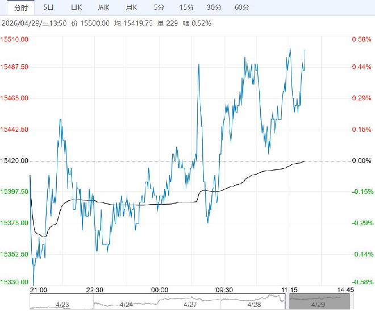Choose the 30分 interval tab
Image resolution: width=375 pixels, height=311 pixels.
(x=214, y=7)
